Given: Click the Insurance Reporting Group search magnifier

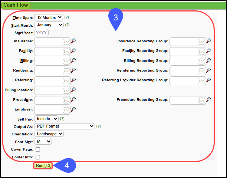Looking at the screenshot, I should pos(208,41).
